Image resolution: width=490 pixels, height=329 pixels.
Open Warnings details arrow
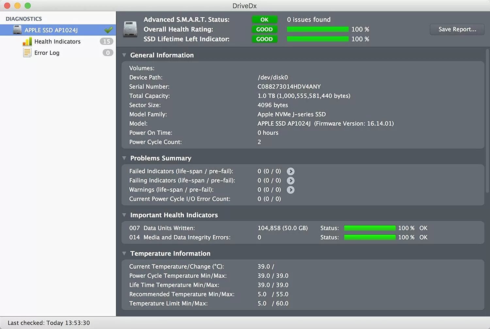pyautogui.click(x=290, y=190)
